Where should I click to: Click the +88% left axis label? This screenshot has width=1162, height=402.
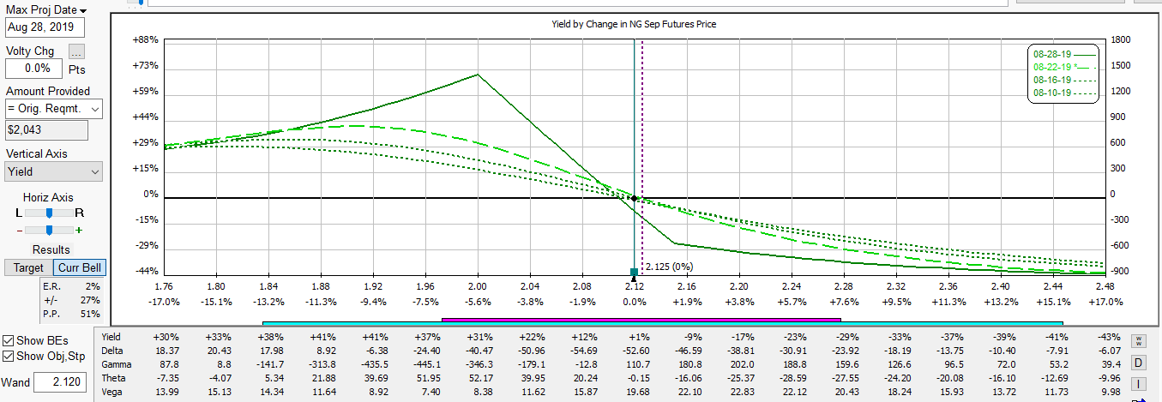(146, 39)
